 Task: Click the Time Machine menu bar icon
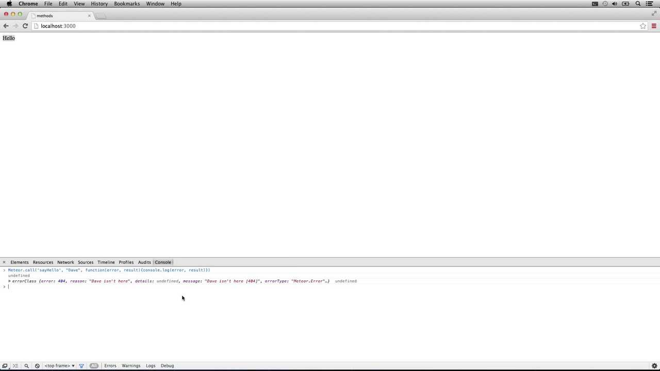[x=605, y=4]
